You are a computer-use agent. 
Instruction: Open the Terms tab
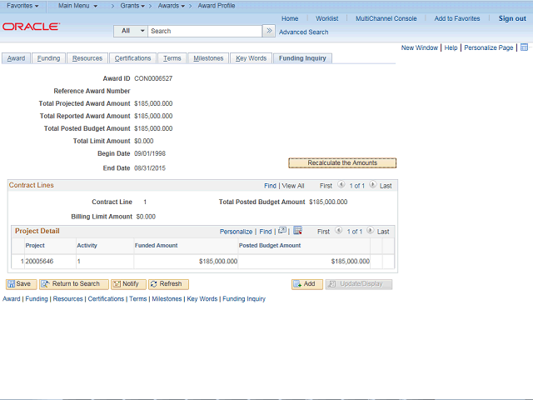(x=172, y=58)
